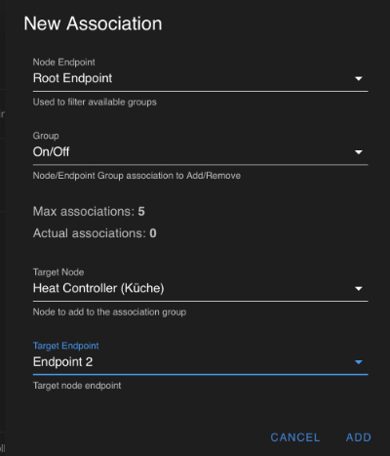Screen dimensions: 390x456
Task: Click the Node Endpoint label
Action: 64,62
